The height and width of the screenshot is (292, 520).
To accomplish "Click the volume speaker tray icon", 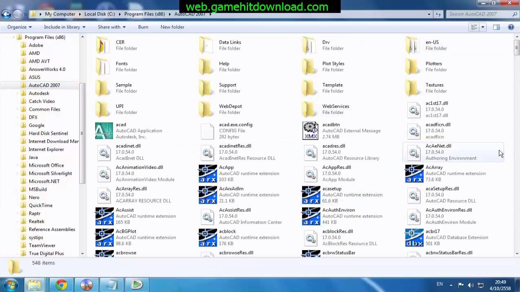I will pos(470,285).
